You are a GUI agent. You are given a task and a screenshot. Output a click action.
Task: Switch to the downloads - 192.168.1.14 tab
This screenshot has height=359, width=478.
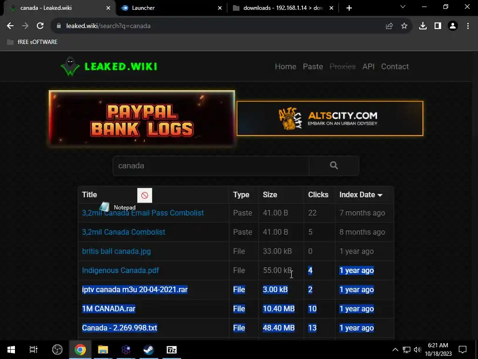point(283,8)
